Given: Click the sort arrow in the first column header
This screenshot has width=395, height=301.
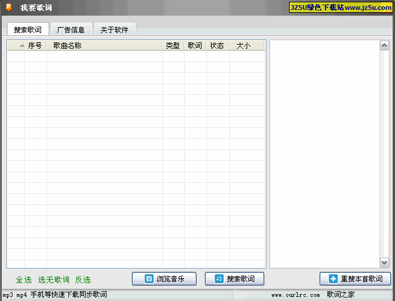Looking at the screenshot, I should pos(22,46).
